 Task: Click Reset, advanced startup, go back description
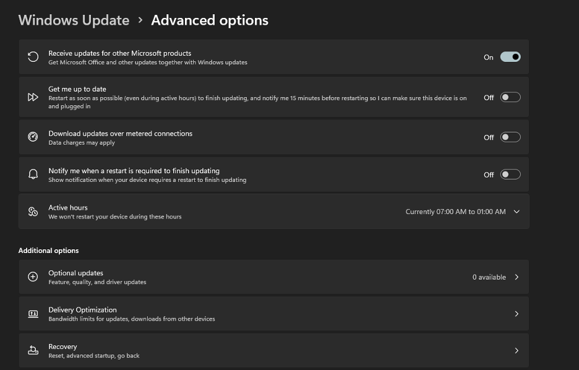click(x=94, y=356)
